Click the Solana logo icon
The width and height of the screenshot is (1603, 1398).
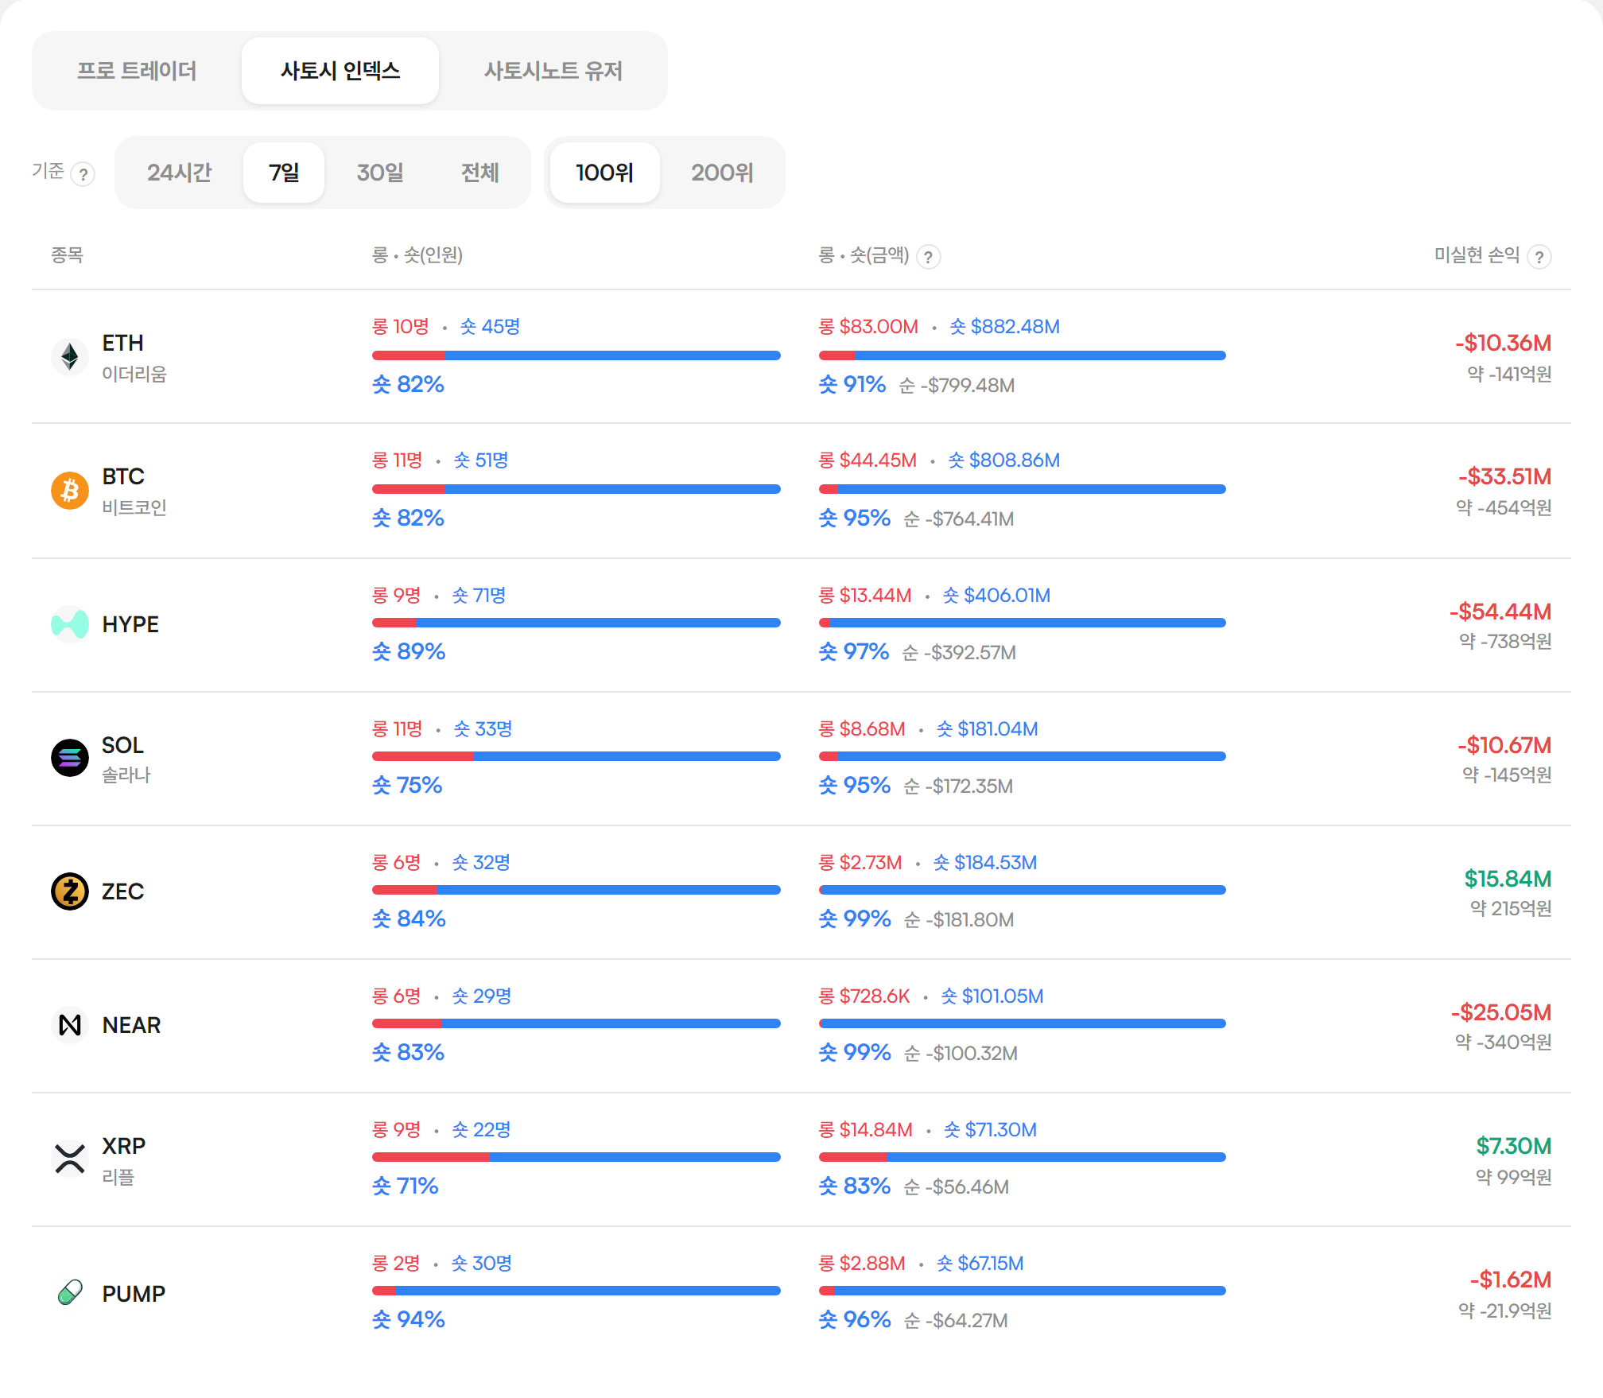tap(70, 758)
